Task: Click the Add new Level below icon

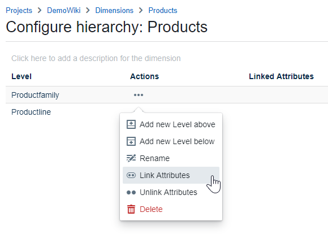Action: coord(131,141)
